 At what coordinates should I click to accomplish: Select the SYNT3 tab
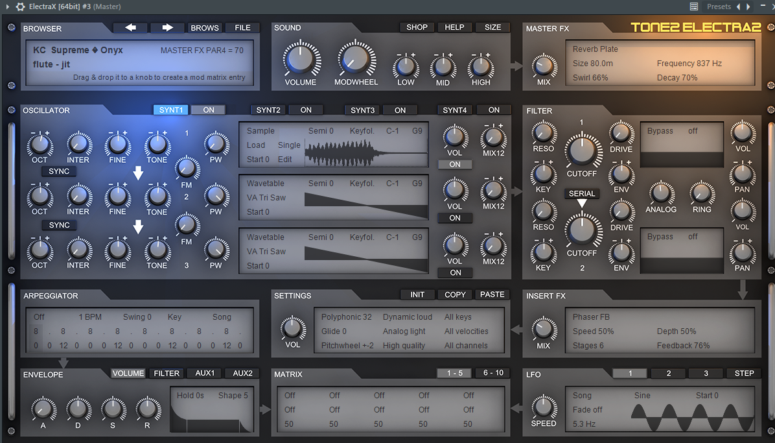[362, 110]
